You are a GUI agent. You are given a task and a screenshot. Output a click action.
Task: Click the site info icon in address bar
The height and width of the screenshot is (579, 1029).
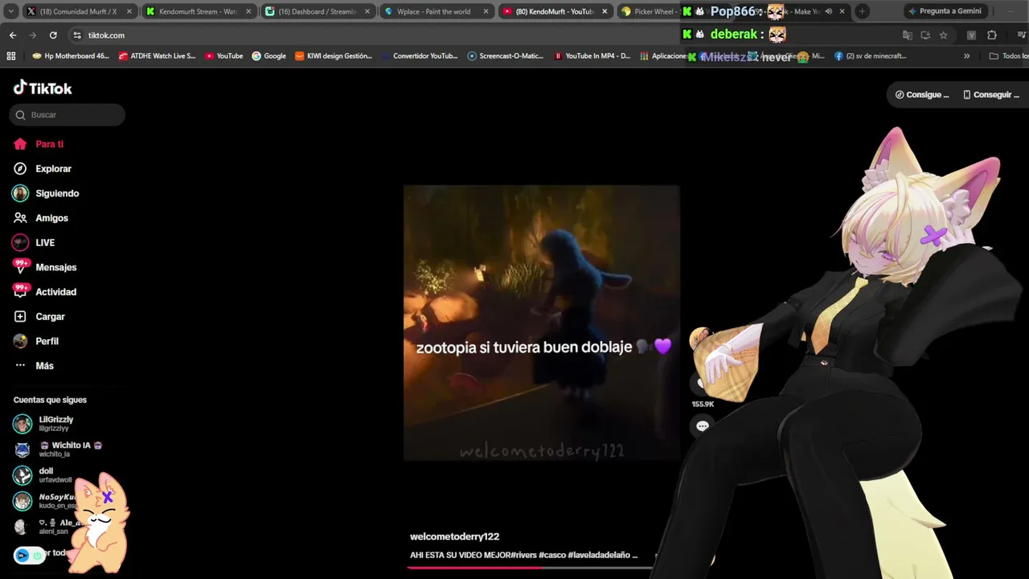point(77,35)
